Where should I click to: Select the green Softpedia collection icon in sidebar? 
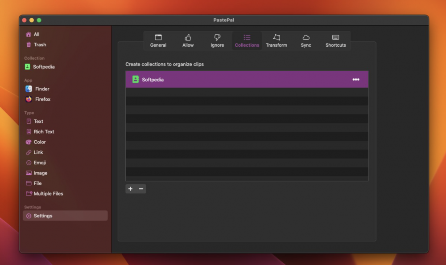click(27, 67)
